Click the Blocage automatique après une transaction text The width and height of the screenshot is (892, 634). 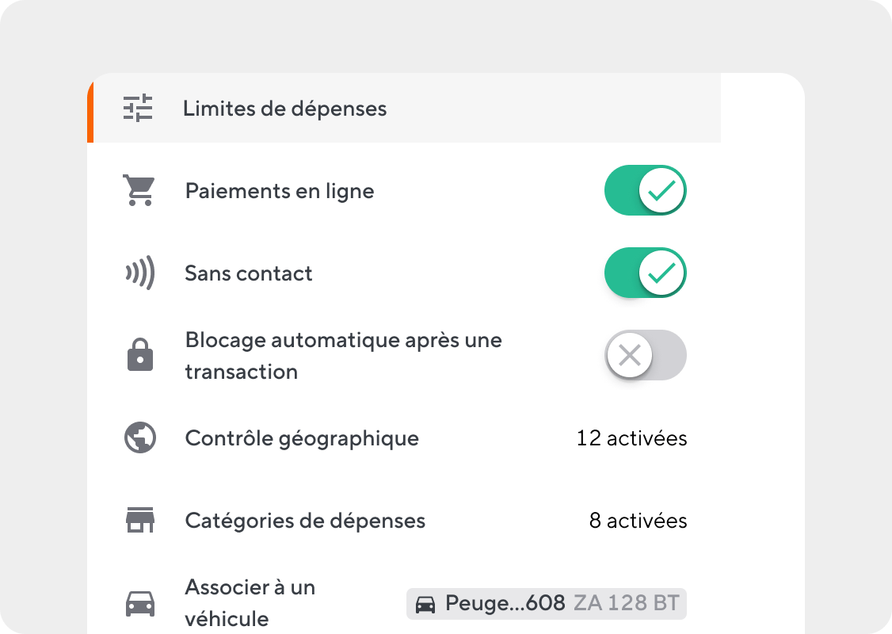pyautogui.click(x=344, y=356)
